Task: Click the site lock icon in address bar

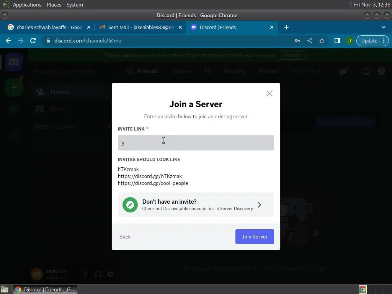Action: [48, 41]
